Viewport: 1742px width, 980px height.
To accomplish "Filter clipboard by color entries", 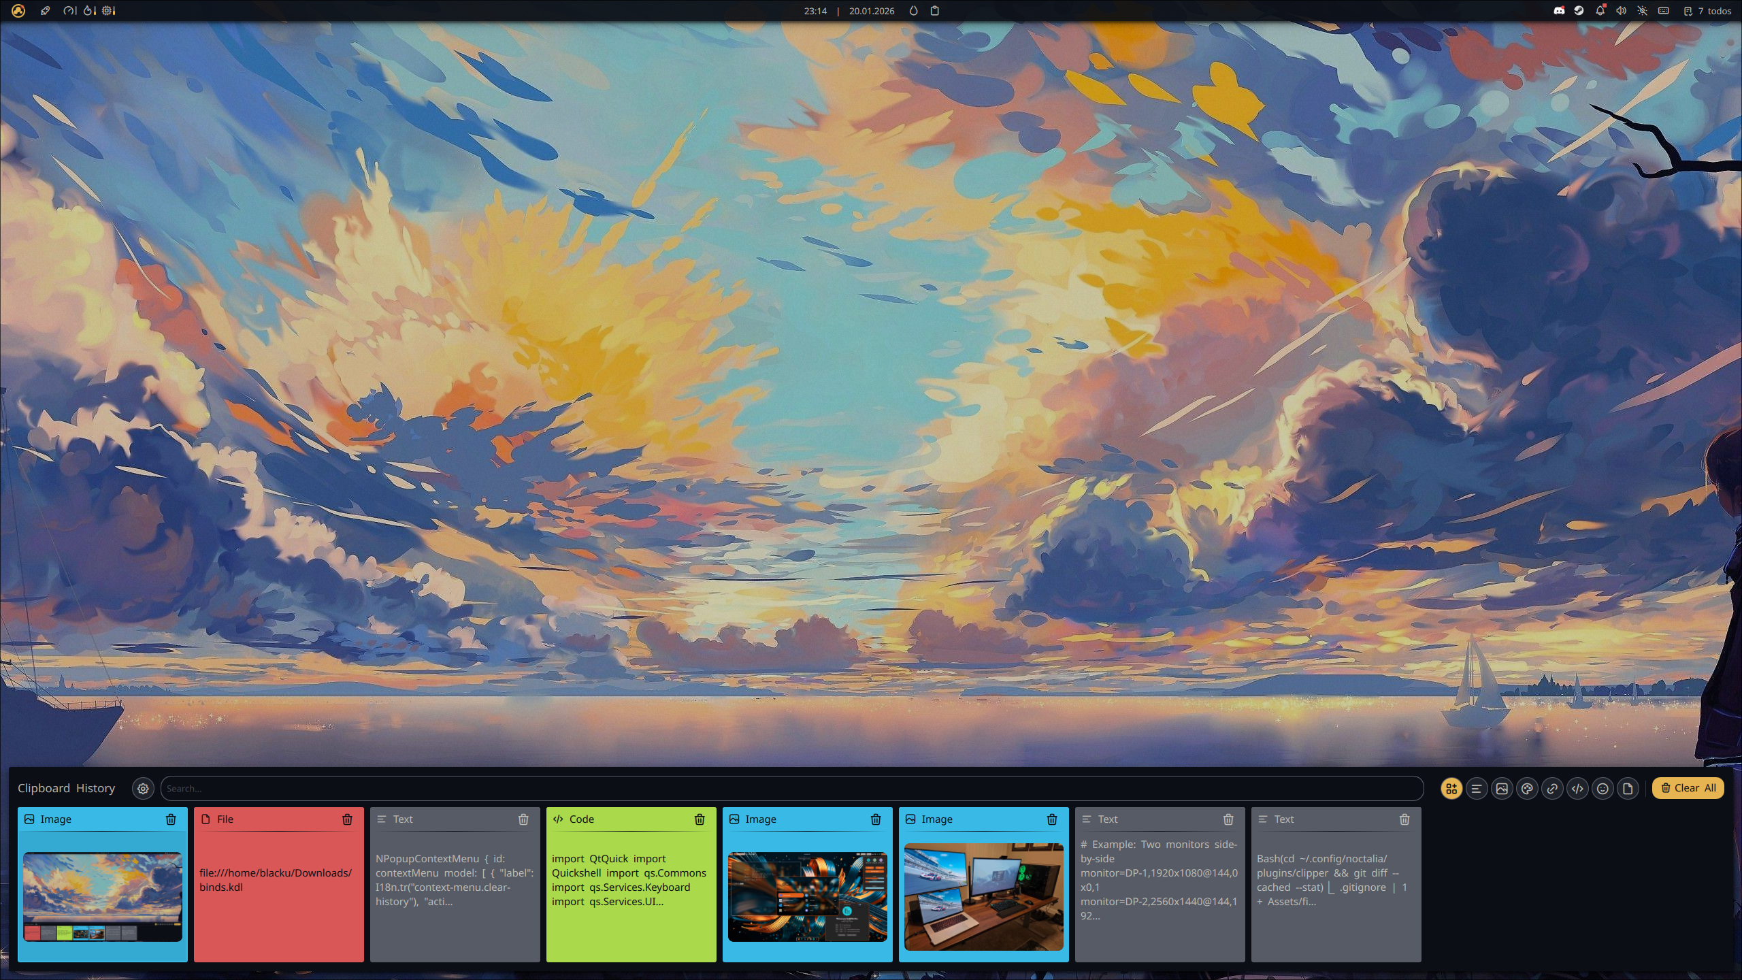I will tap(1527, 788).
